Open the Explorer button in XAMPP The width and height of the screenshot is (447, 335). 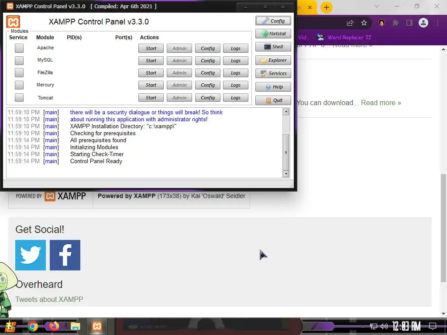(x=273, y=60)
